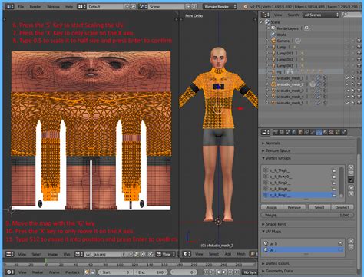Open the Blender Render engine dropdown
Screen dimensions: 364x277
pos(220,7)
